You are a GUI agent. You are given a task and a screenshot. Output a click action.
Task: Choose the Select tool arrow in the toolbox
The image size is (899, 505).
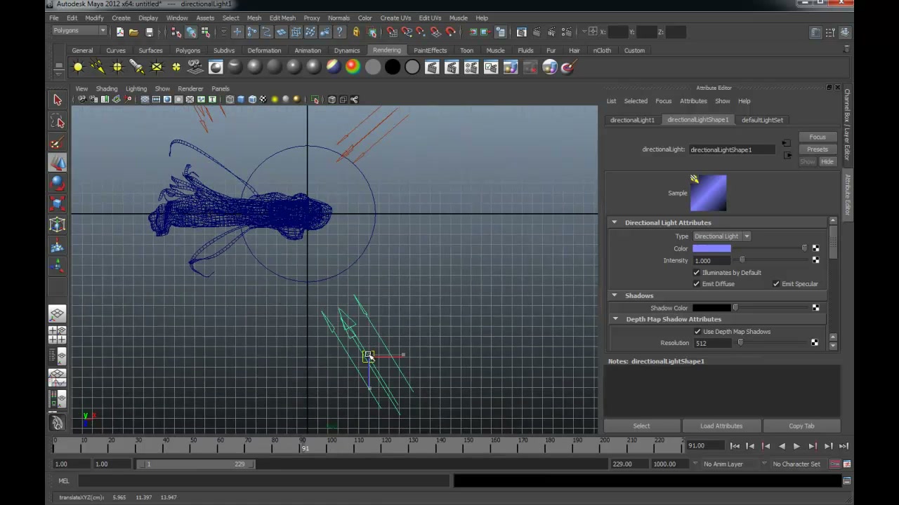click(x=58, y=100)
